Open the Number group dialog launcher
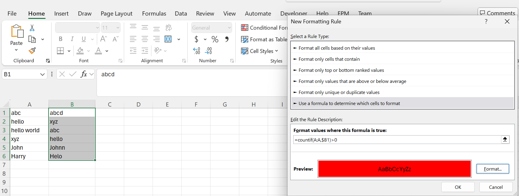519x196 pixels. tap(232, 61)
